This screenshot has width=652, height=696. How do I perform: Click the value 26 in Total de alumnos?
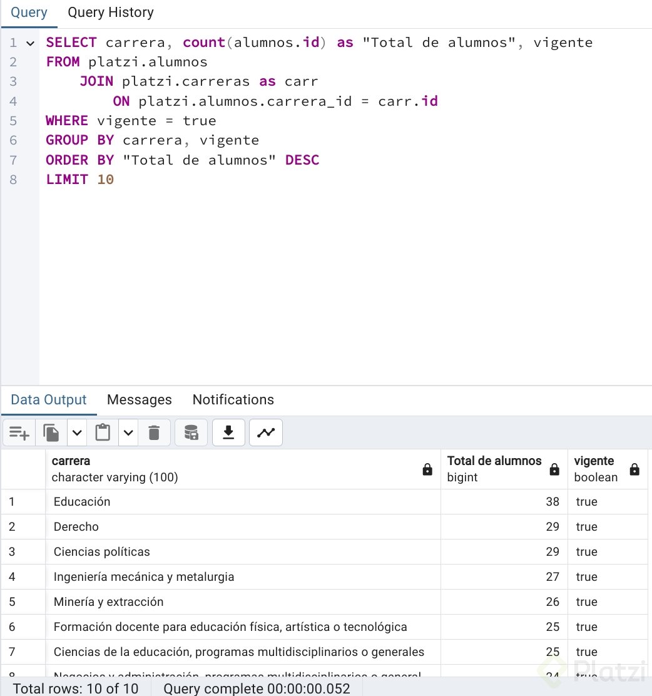coord(553,602)
